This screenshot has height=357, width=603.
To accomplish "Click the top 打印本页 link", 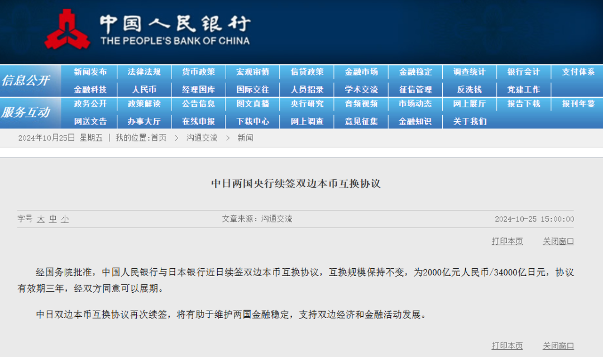I will pos(507,241).
